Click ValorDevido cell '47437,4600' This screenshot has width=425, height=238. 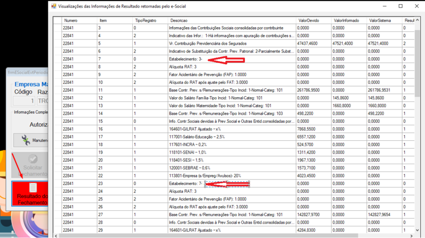(313, 44)
